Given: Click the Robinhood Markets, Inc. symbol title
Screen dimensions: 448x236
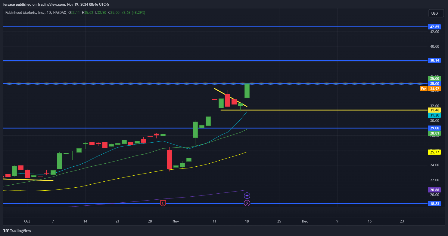Looking at the screenshot, I should tap(25, 13).
